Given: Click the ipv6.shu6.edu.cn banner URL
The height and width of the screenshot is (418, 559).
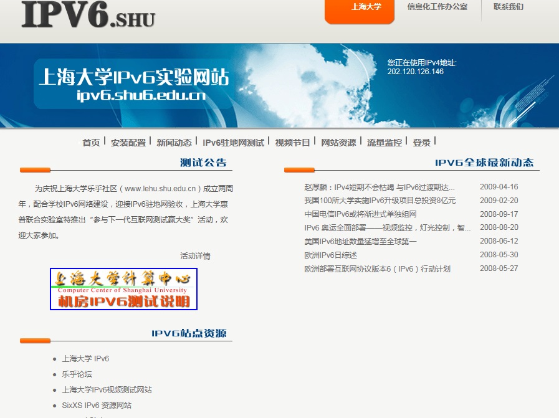Looking at the screenshot, I should [x=141, y=95].
